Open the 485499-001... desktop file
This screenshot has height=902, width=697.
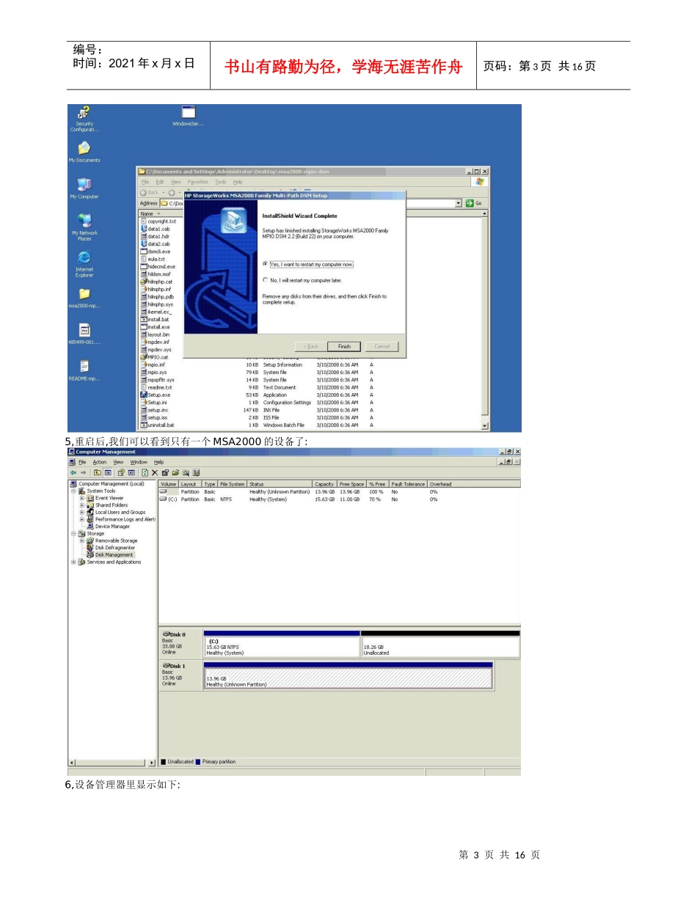pos(84,329)
